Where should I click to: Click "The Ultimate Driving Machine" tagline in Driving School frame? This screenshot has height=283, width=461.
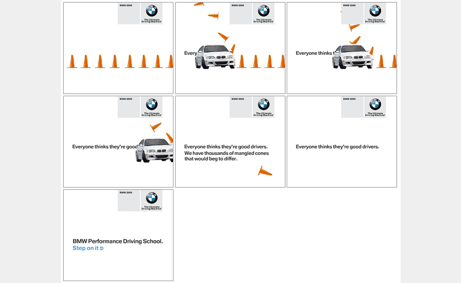pos(152,208)
